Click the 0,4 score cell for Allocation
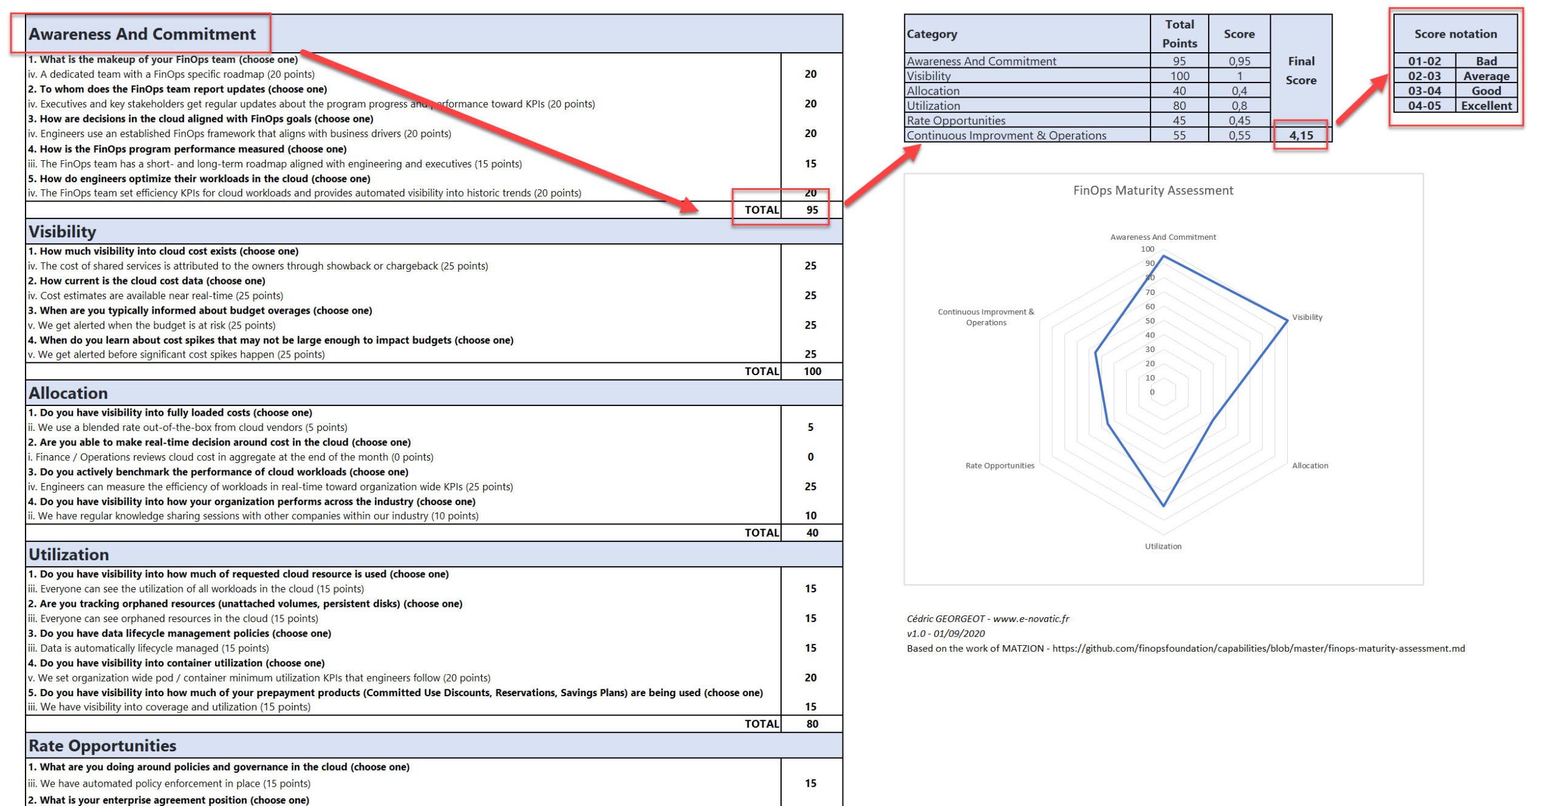This screenshot has height=806, width=1555. (x=1239, y=90)
